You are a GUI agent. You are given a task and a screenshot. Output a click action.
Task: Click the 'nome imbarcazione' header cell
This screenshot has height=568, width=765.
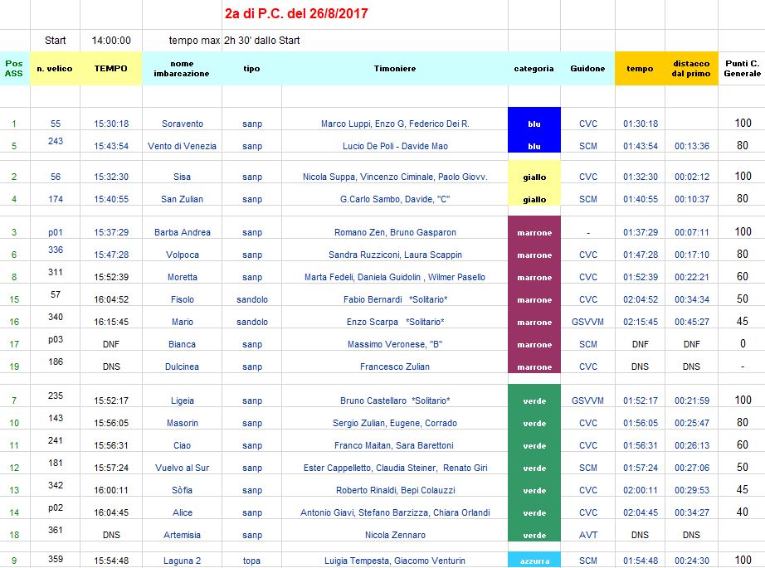(x=182, y=68)
